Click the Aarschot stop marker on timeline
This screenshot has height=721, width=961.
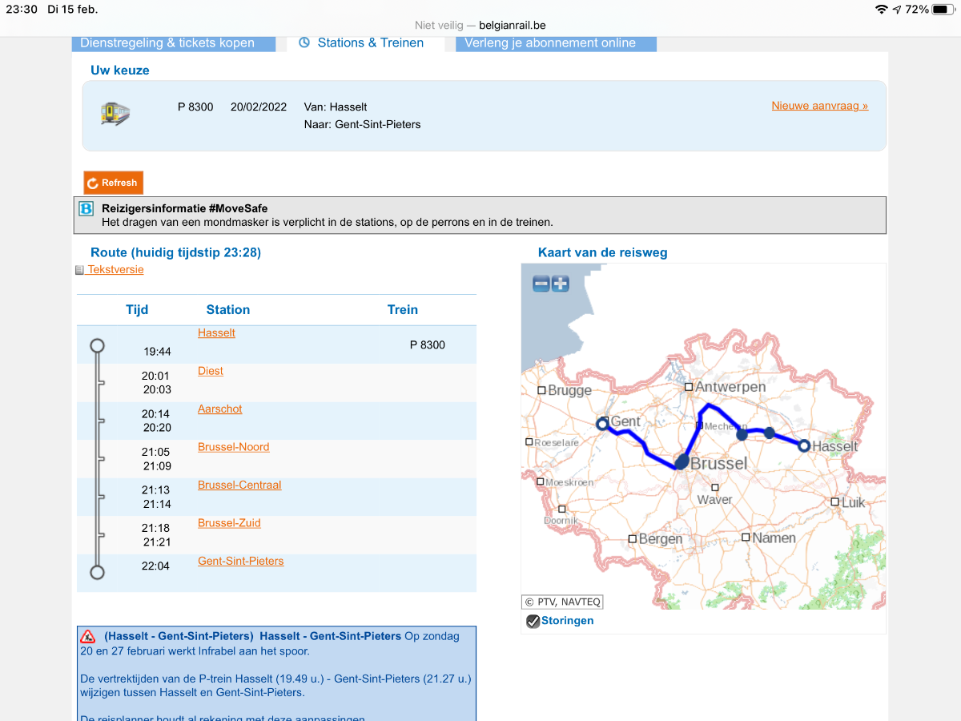(x=100, y=421)
